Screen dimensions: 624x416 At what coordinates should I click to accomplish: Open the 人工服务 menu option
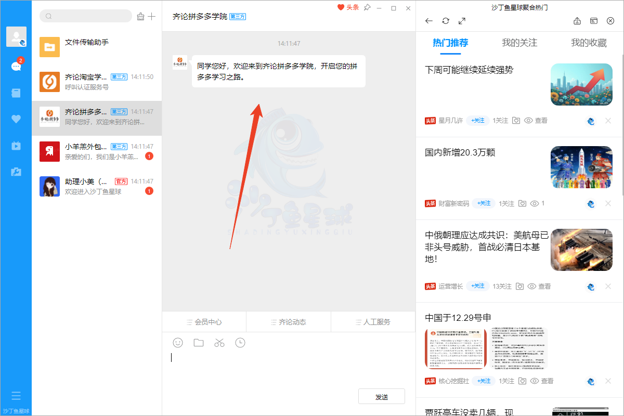(373, 321)
